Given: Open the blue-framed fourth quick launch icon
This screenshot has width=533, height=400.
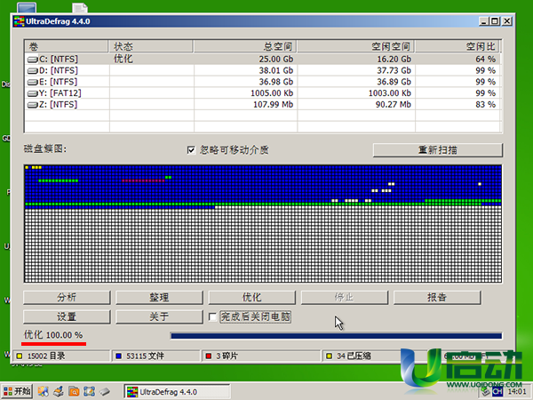Looking at the screenshot, I should click(x=89, y=391).
